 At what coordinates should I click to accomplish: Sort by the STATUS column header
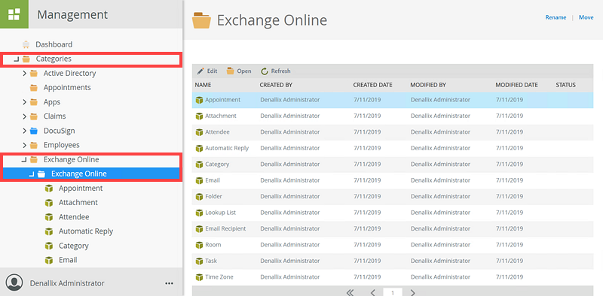(x=566, y=85)
